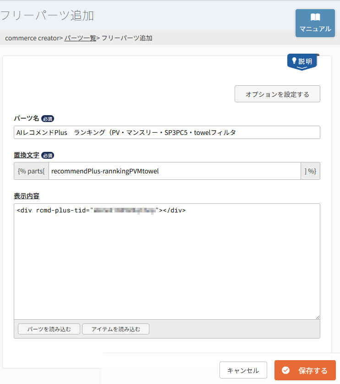Image resolution: width=340 pixels, height=384 pixels.
Task: Click the underlined 表示内容 label
Action: click(27, 196)
